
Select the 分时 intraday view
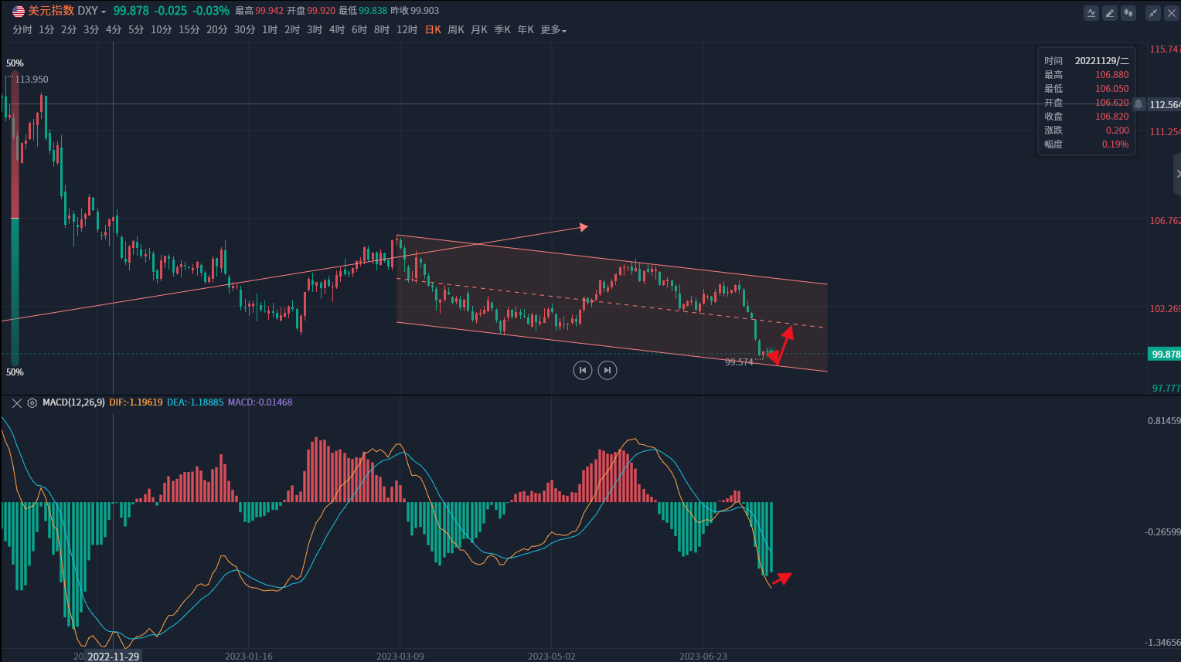22,30
